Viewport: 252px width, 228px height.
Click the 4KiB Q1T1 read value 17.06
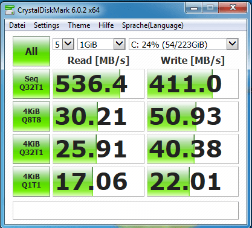coord(99,182)
